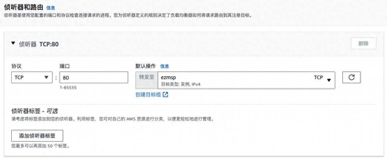Focus the 端口 input field showing 80
Viewport: 387px width, 162px height.
(x=94, y=77)
